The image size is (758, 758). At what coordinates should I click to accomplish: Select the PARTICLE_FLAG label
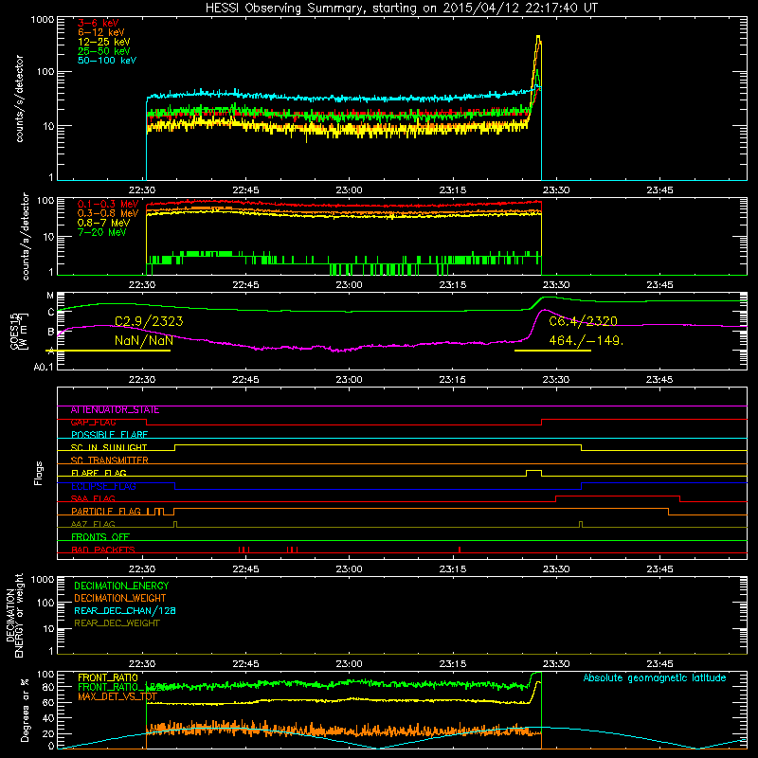[106, 511]
